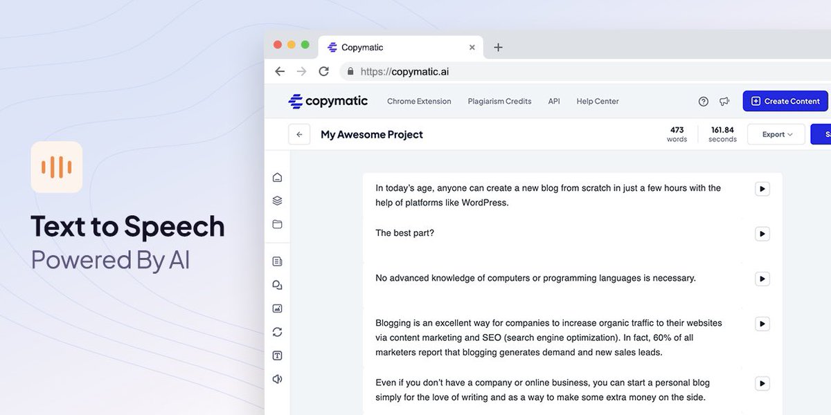Click the browser back arrow
The image size is (831, 415).
(x=280, y=71)
